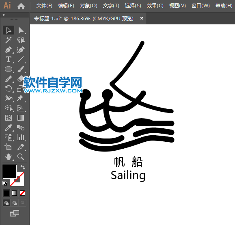Select the Pen tool
Screen dimensions: 235x225
pyautogui.click(x=9, y=50)
